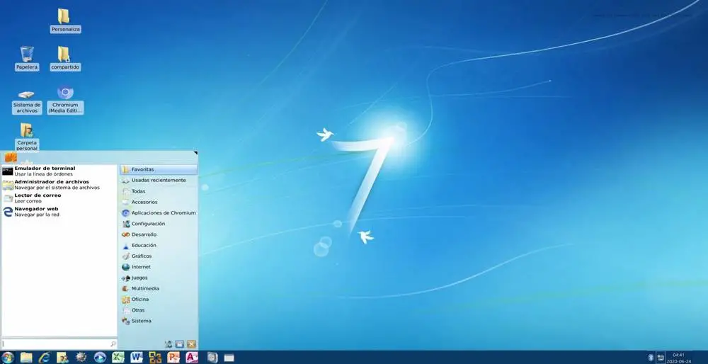Launch the Access-style icon in taskbar
This screenshot has width=708, height=364.
click(x=192, y=358)
